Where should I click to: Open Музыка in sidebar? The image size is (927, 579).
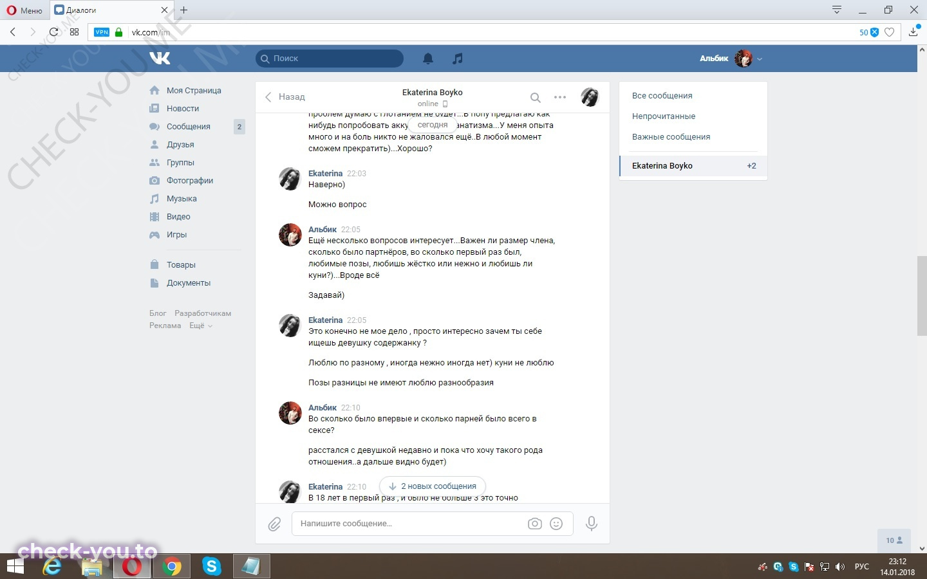[182, 199]
